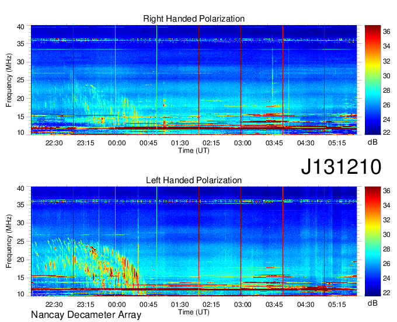This screenshot has height=322, width=397.
Task: Click 34 dB label on top colorbar
Action: (x=386, y=46)
